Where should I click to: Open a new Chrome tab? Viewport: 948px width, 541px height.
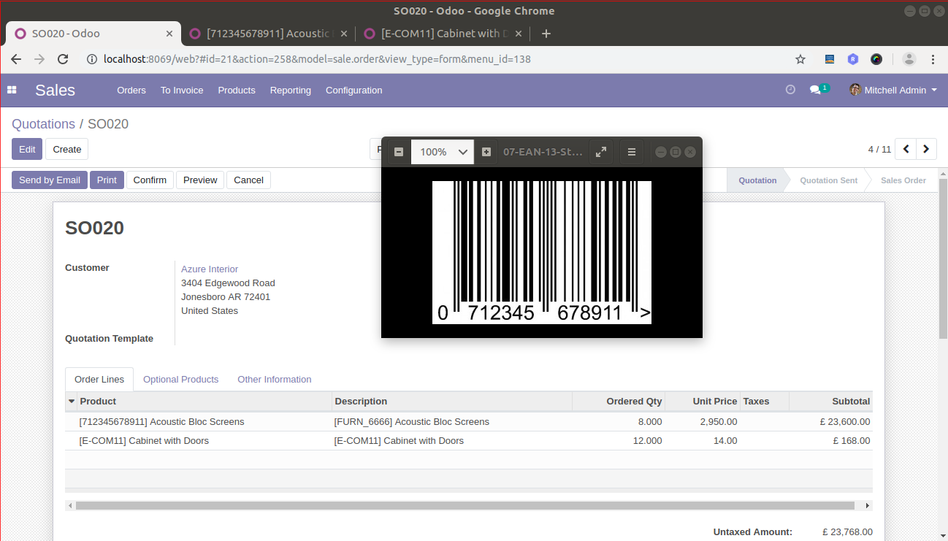[546, 34]
